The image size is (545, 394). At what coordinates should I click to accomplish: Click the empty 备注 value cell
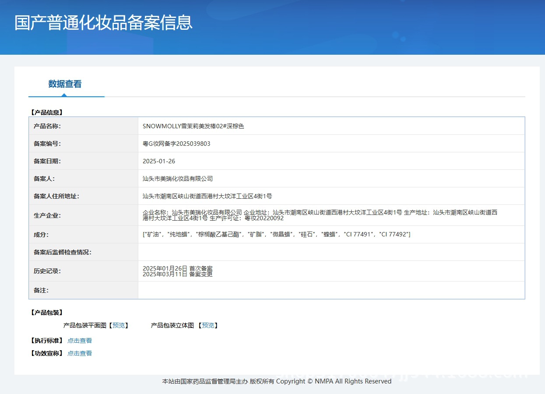[x=331, y=290]
